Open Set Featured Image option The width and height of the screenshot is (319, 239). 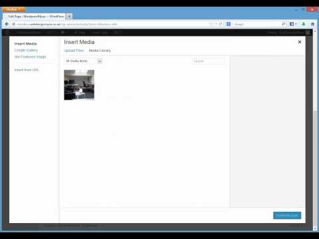[x=31, y=57]
